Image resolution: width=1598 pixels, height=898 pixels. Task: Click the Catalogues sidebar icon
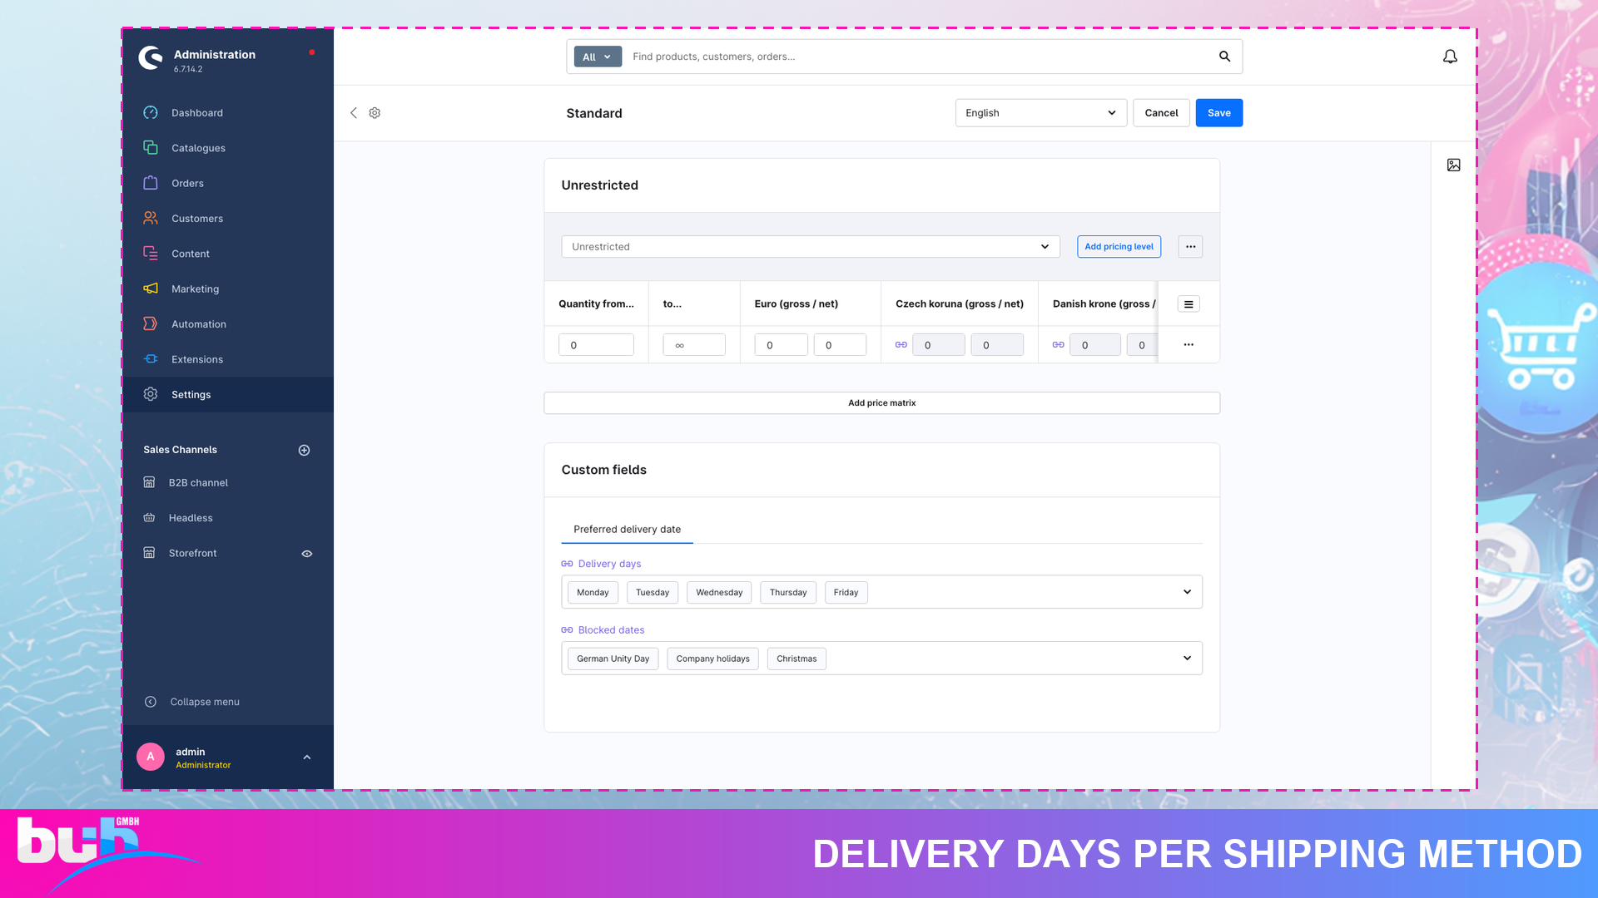click(151, 148)
